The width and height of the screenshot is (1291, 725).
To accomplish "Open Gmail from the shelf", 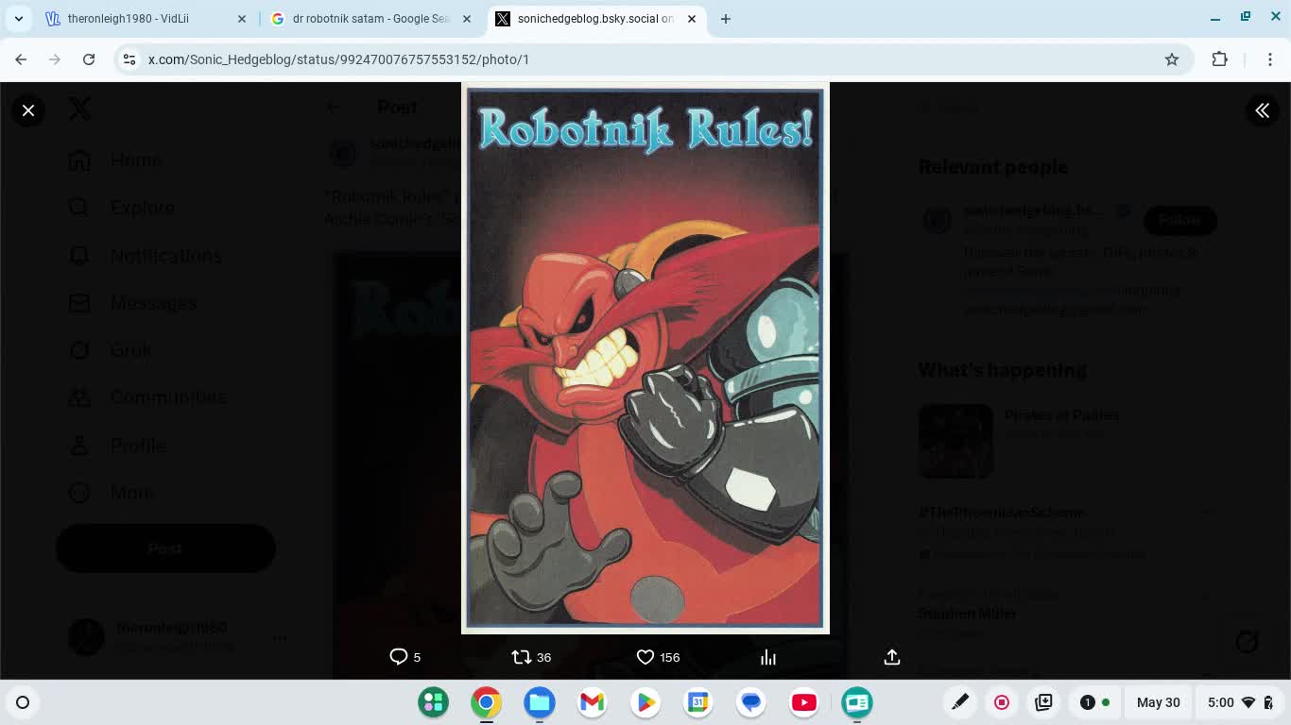I will point(593,702).
